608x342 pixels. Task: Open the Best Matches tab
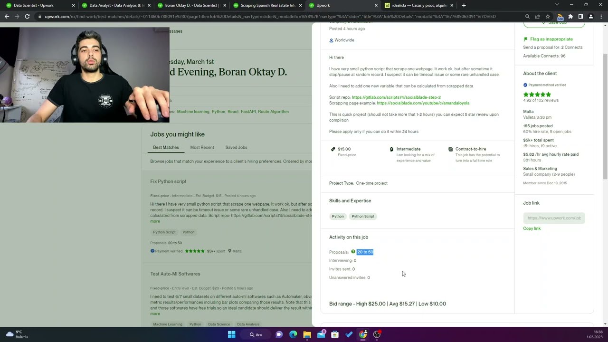pyautogui.click(x=166, y=147)
